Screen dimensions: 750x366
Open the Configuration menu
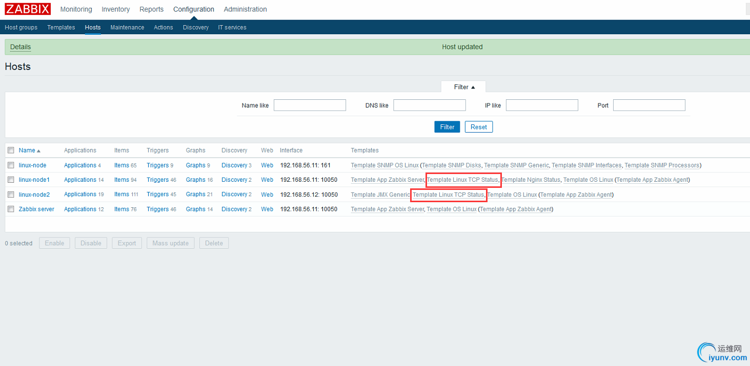[194, 9]
